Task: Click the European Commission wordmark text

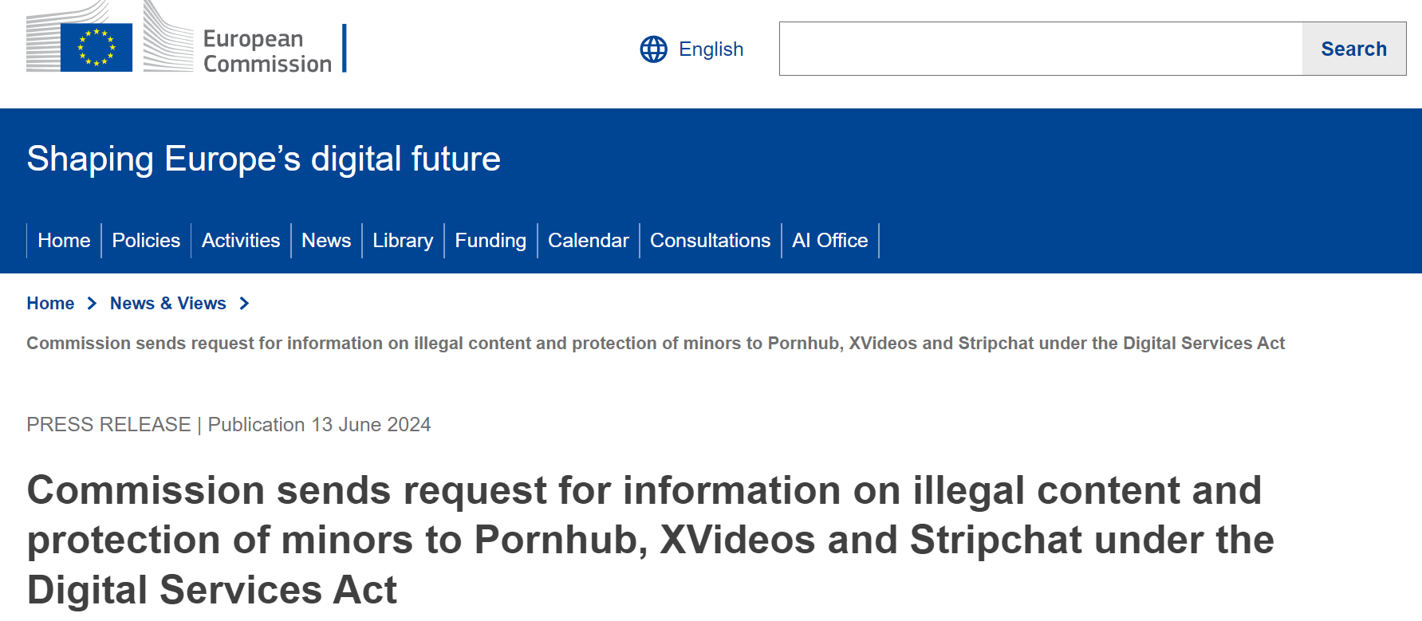Action: (266, 51)
